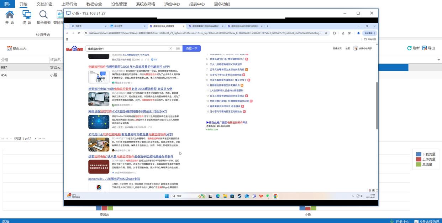
Task: Click the Windows Start icon in remote taskbar
Action: [x=167, y=196]
